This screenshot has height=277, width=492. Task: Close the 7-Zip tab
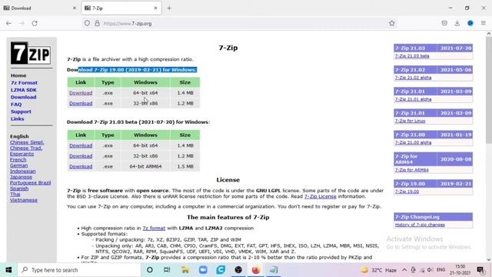tap(155, 8)
